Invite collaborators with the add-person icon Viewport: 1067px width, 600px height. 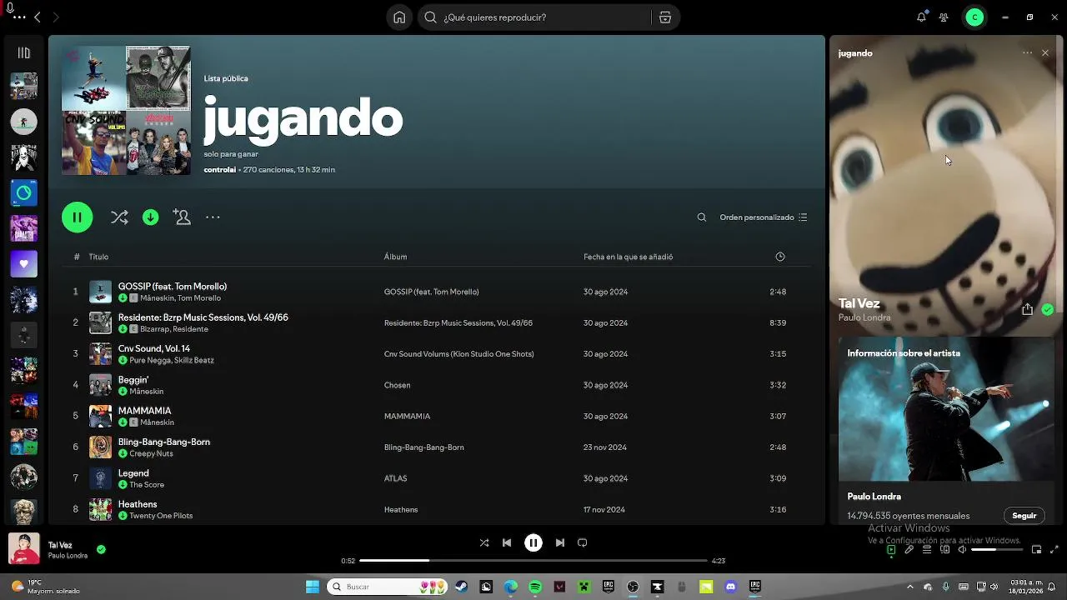click(182, 217)
